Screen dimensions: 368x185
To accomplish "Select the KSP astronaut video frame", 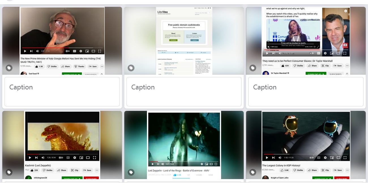I will coord(306,137).
